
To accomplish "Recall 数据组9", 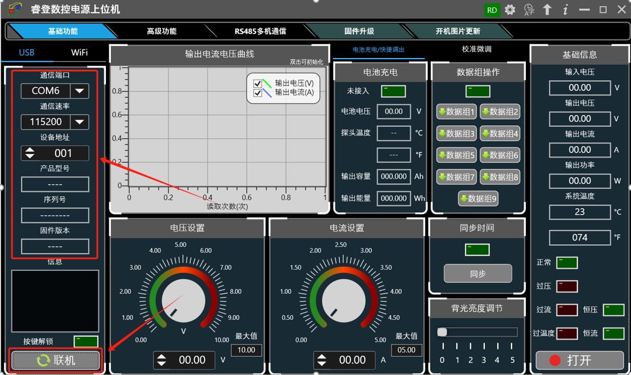I will pyautogui.click(x=478, y=199).
